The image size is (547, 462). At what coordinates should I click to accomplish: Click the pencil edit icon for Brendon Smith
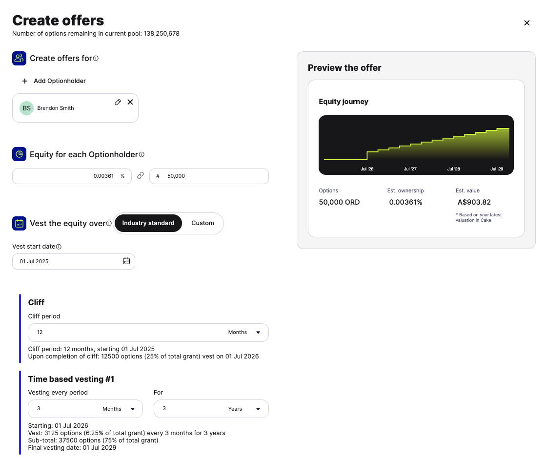coord(118,102)
